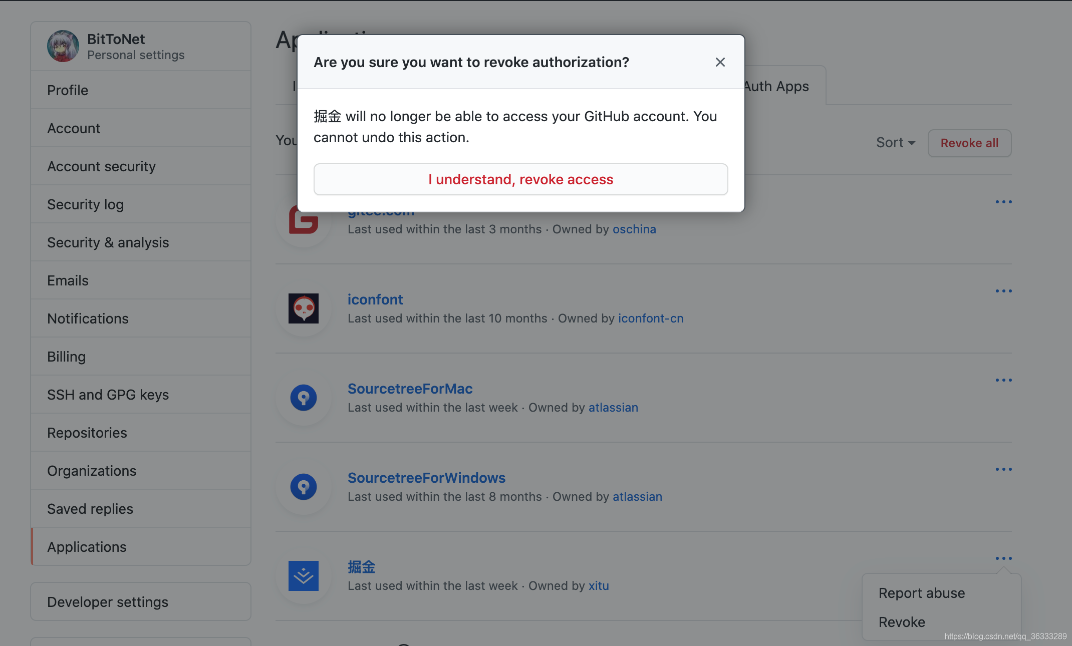Open options menu for SourcetreeForMac
This screenshot has width=1072, height=646.
[x=1003, y=380]
